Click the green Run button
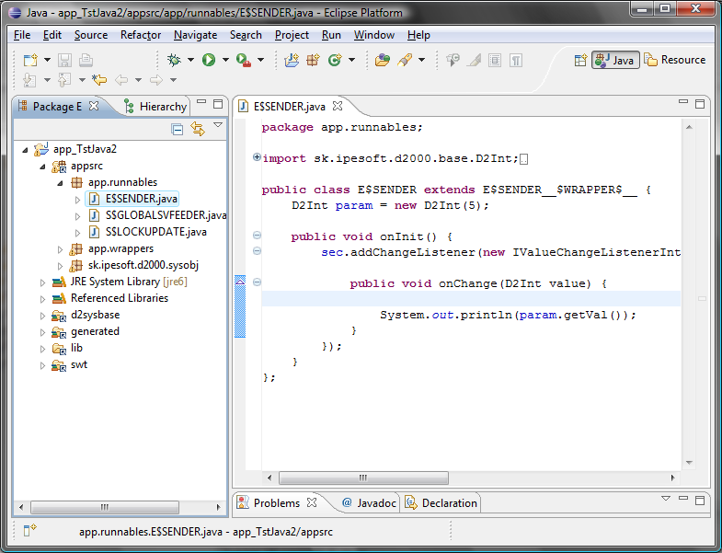 209,60
